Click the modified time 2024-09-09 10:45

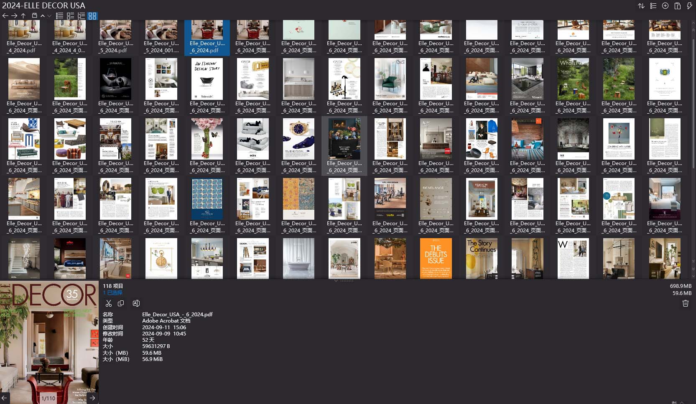[x=164, y=334]
